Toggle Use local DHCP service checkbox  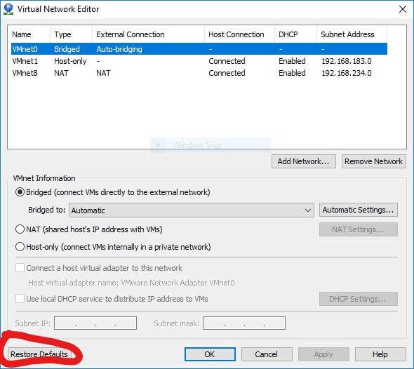pos(20,299)
